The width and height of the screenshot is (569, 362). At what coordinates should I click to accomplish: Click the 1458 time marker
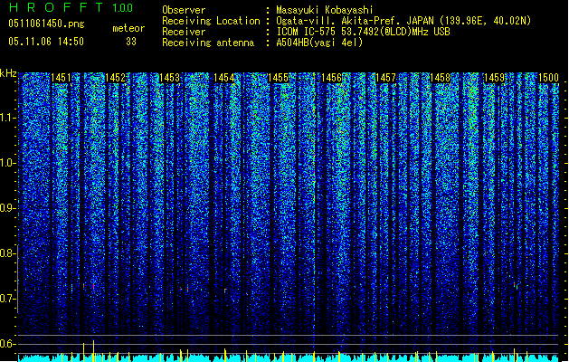pos(441,78)
